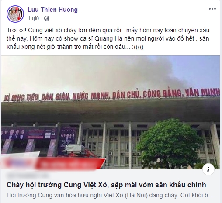Click the sad emoticon ':(((((' in the post
This screenshot has height=203, width=222.
point(138,47)
